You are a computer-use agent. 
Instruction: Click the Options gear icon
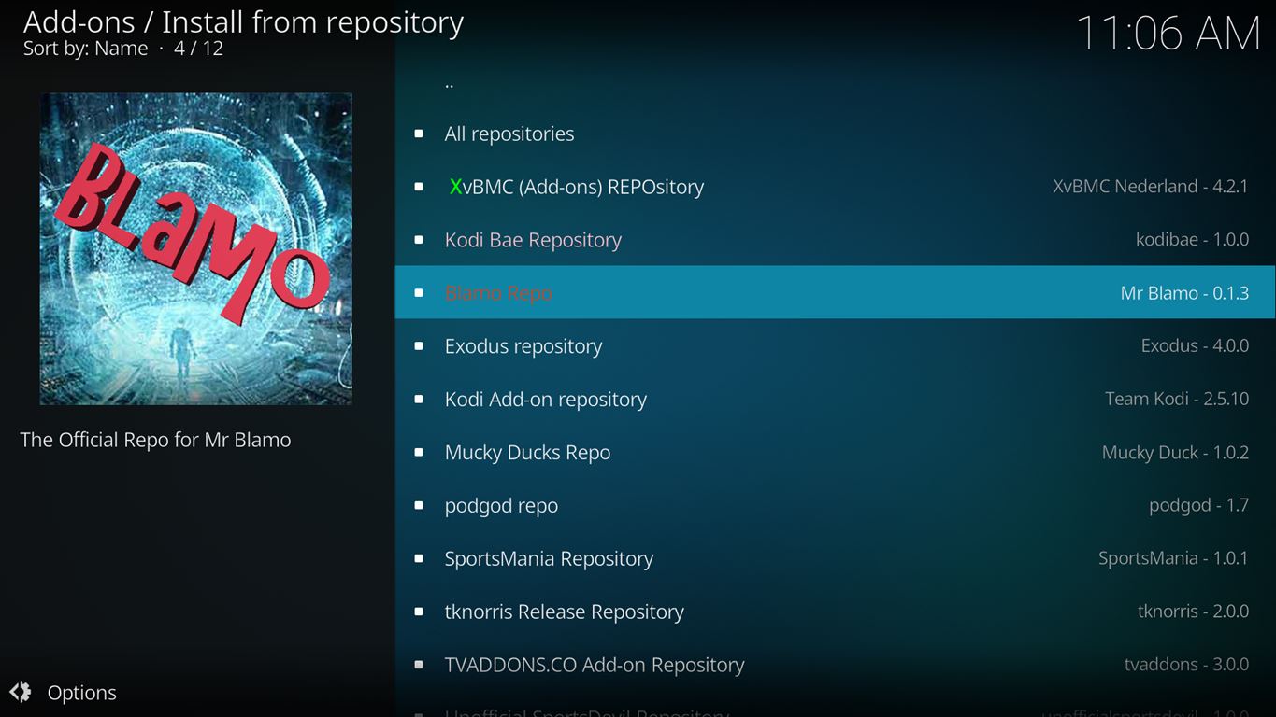click(x=21, y=692)
